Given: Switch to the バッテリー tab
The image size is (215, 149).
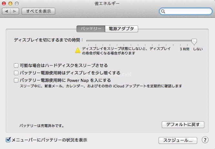Looking at the screenshot, I should pos(91,29).
